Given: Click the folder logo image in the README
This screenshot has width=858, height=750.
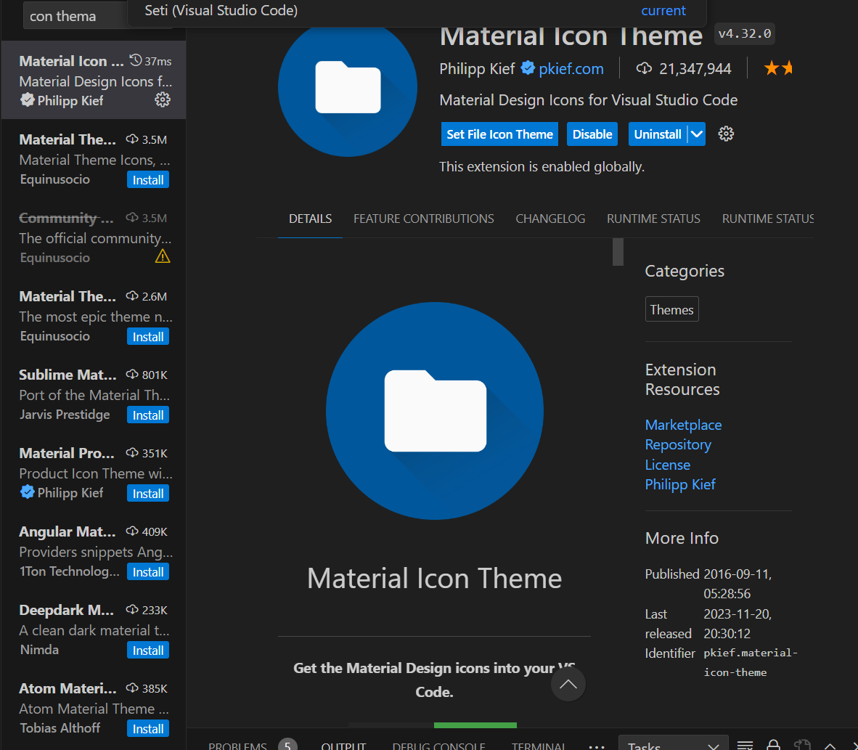Looking at the screenshot, I should [x=435, y=411].
